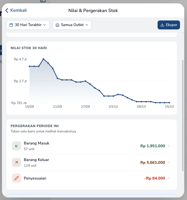Click the first chart data point at 15/09
The height and width of the screenshot is (200, 187).
point(29,66)
